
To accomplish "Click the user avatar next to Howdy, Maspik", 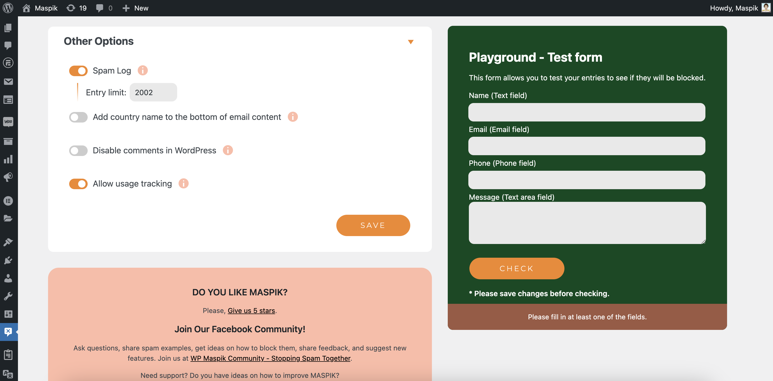I will tap(766, 8).
